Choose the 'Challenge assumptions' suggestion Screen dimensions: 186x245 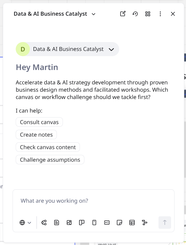(x=50, y=160)
